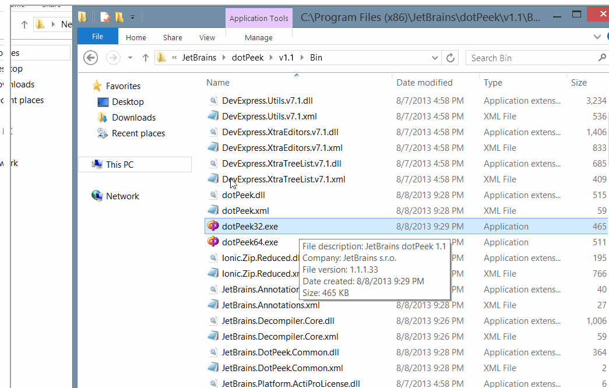Switch to the Home ribbon tab

click(136, 37)
